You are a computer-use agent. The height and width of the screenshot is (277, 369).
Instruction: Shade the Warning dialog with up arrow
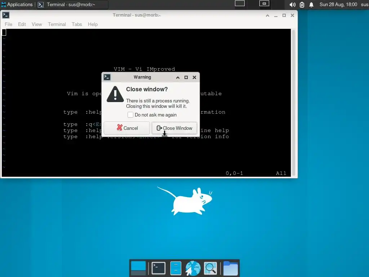tap(178, 77)
